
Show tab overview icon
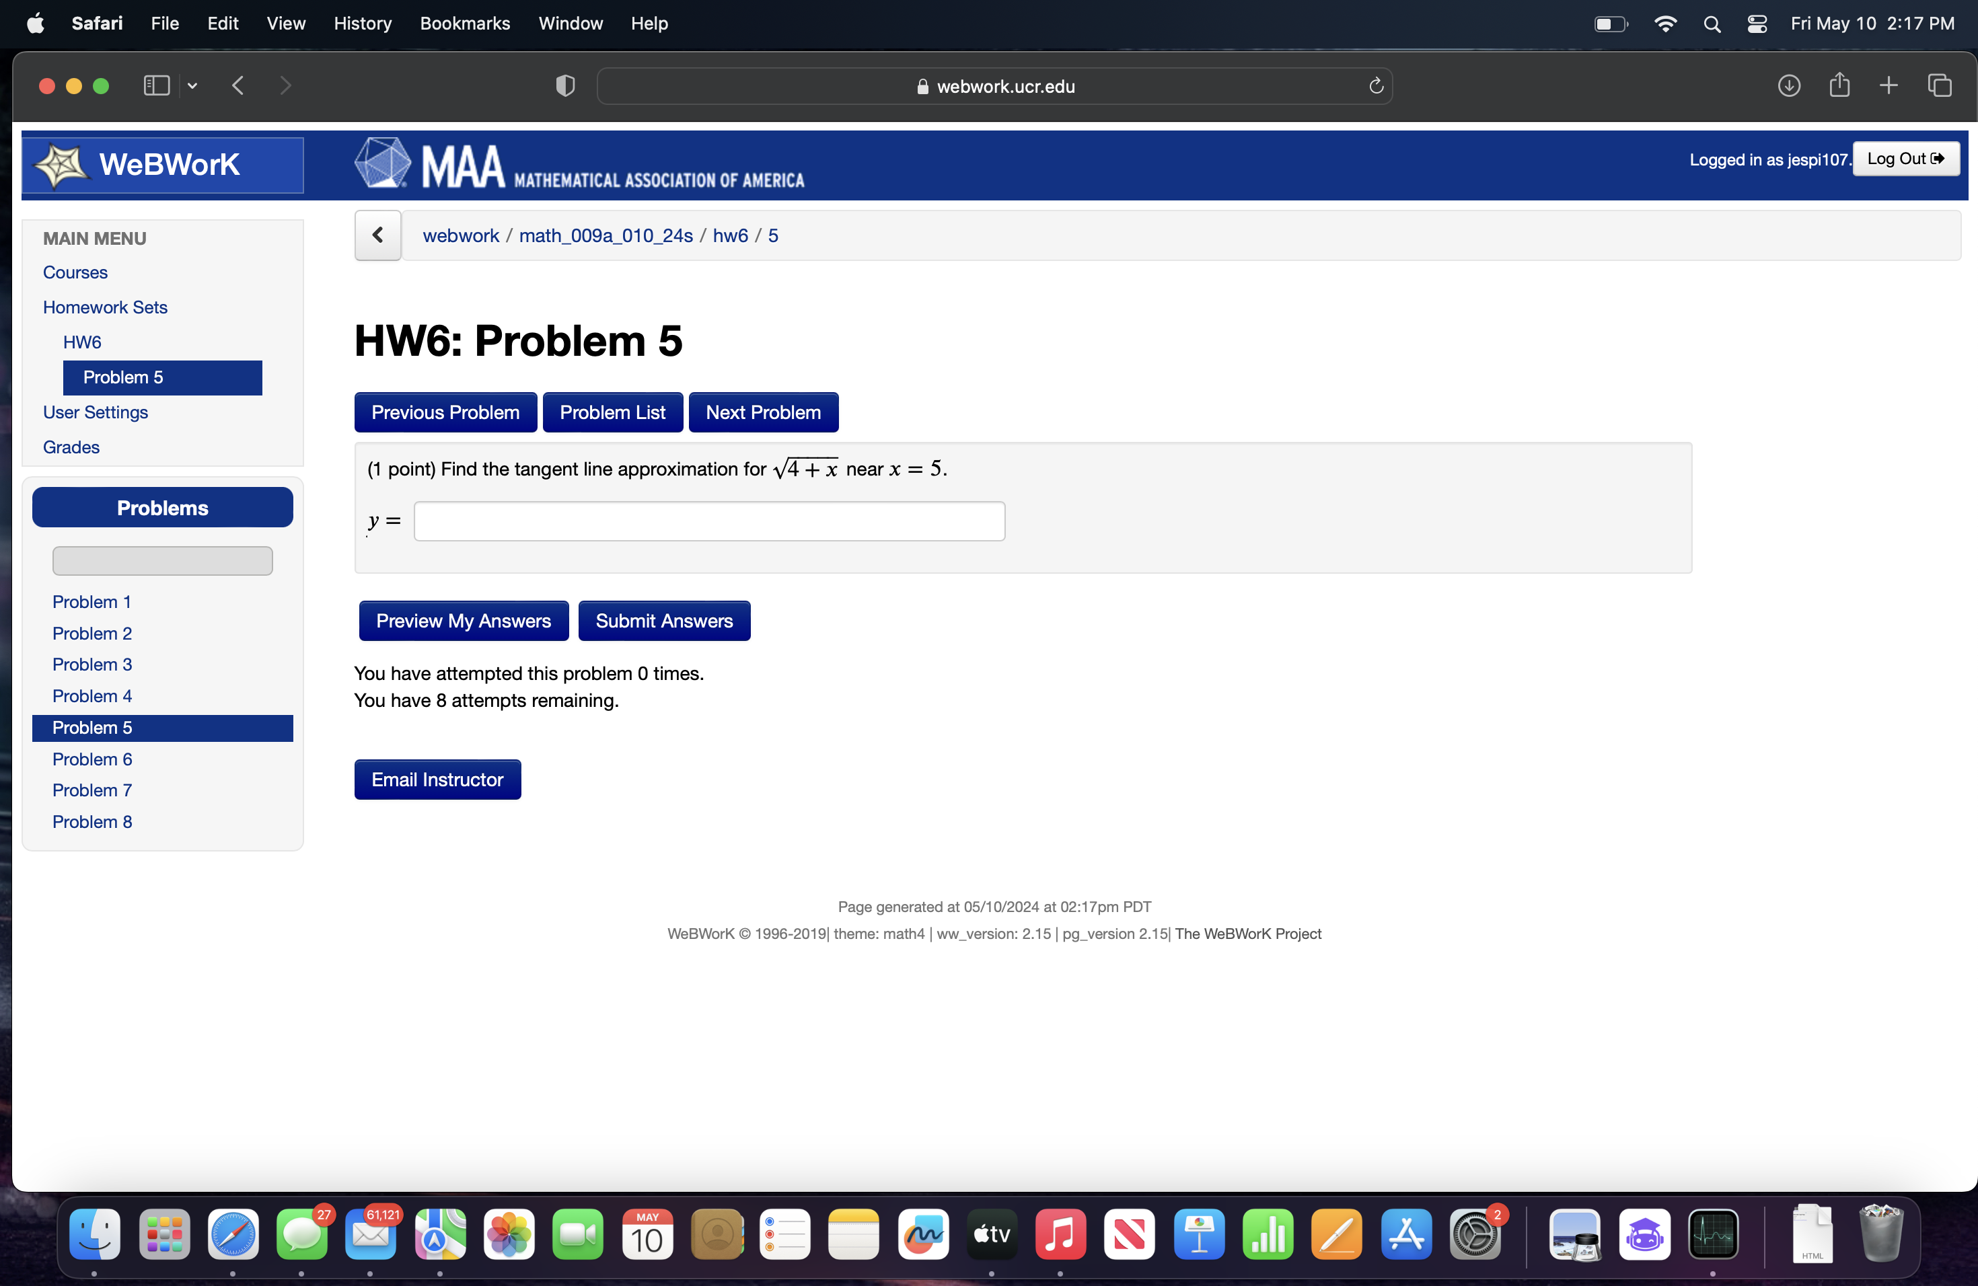1939,85
